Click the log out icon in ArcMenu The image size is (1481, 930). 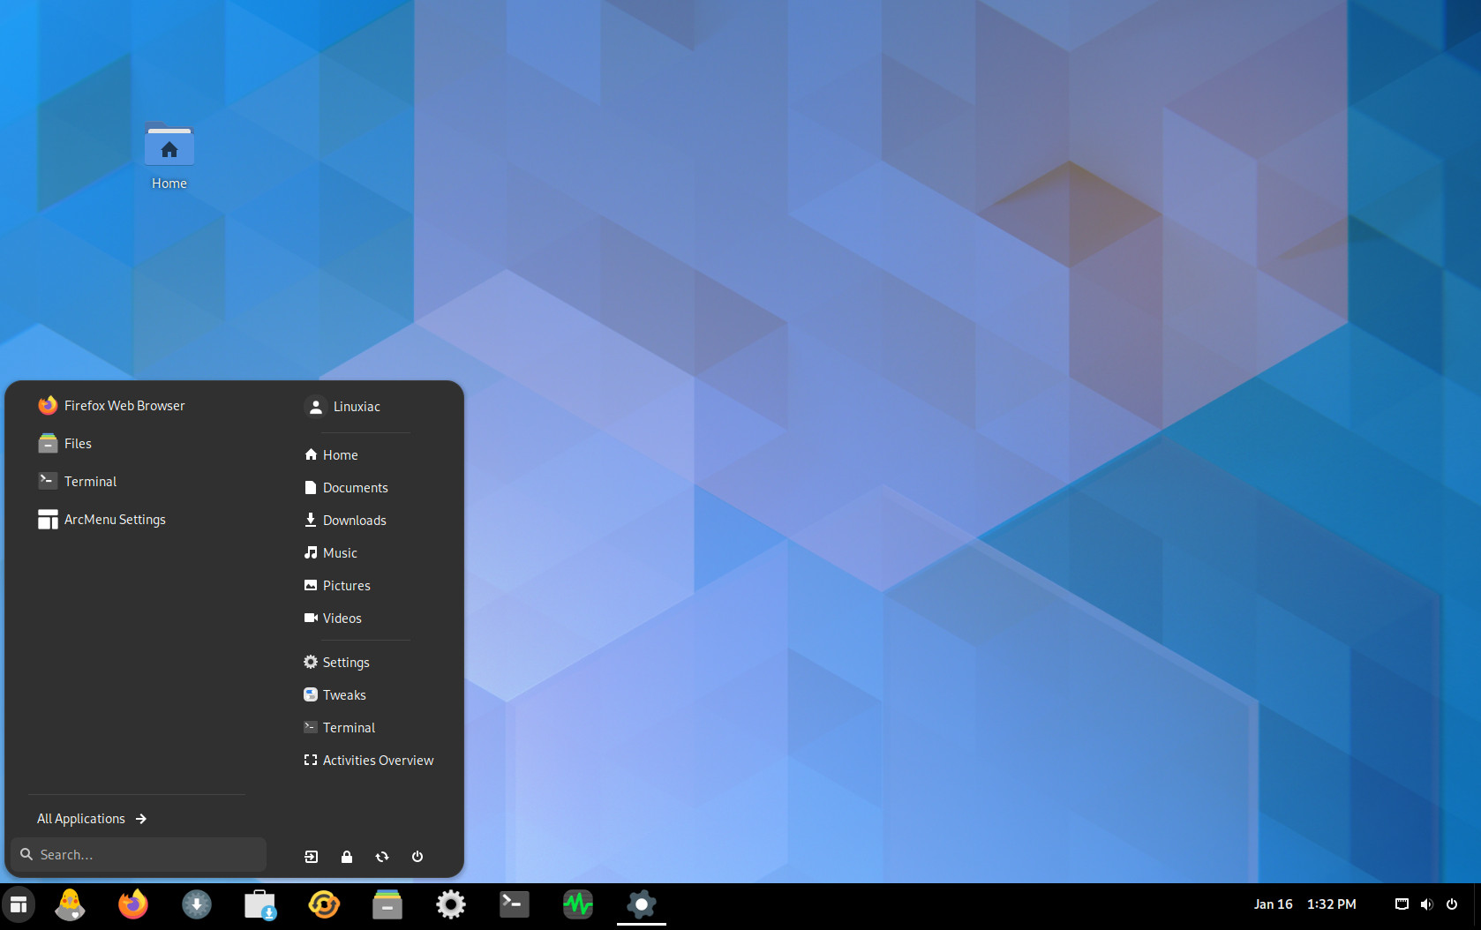pyautogui.click(x=312, y=857)
